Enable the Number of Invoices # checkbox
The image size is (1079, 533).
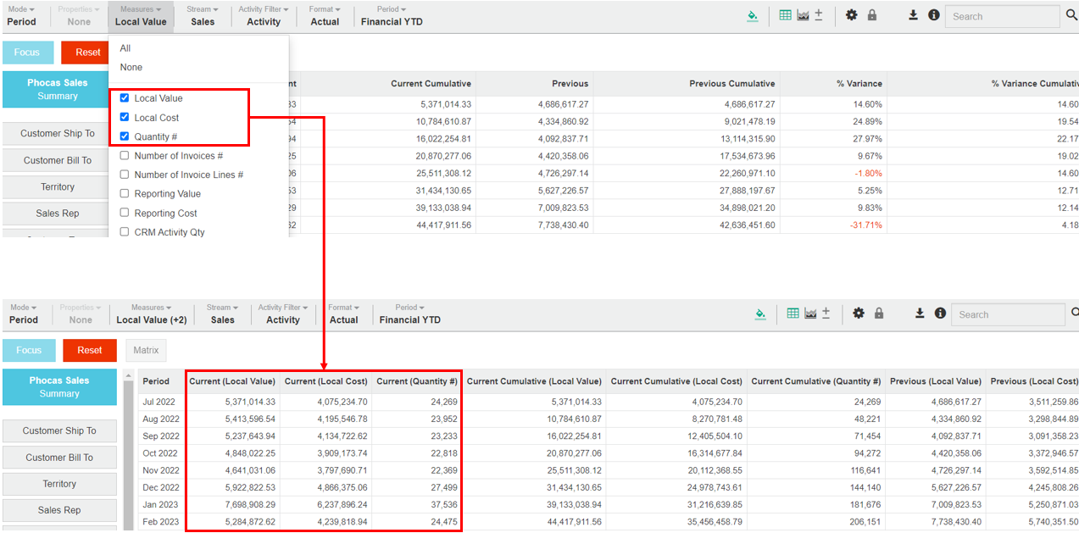point(125,156)
